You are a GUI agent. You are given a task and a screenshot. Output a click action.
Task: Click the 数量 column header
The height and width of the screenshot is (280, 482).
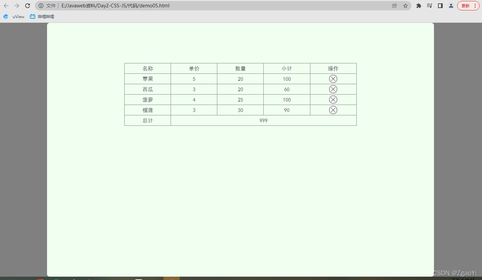pos(240,68)
